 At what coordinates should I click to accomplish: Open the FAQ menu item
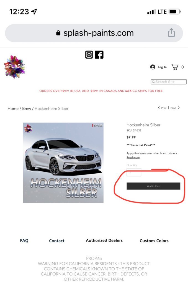click(x=24, y=240)
